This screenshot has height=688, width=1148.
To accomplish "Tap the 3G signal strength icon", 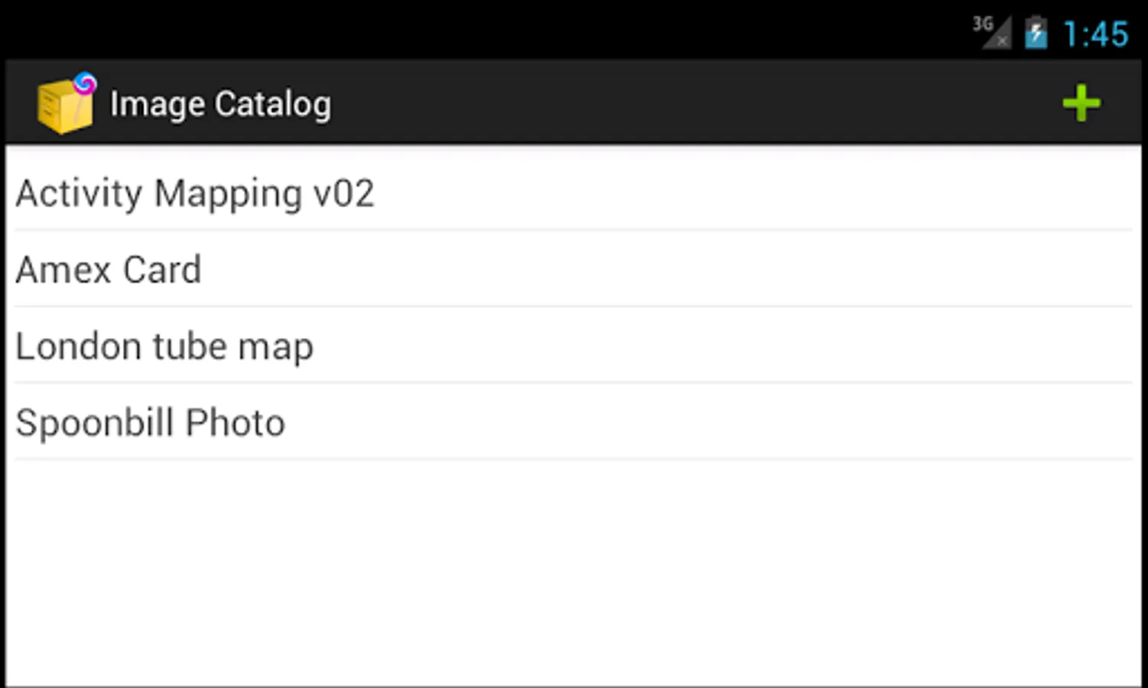I will pos(992,32).
